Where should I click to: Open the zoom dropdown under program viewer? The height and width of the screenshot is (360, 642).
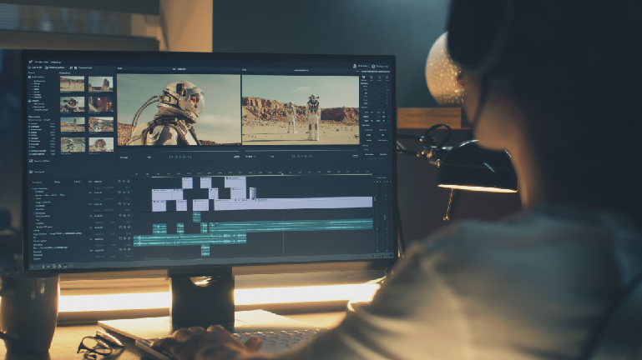[x=249, y=156]
